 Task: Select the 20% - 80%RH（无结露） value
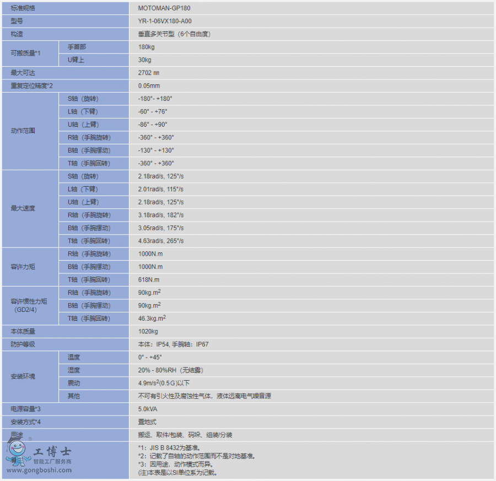click(170, 370)
